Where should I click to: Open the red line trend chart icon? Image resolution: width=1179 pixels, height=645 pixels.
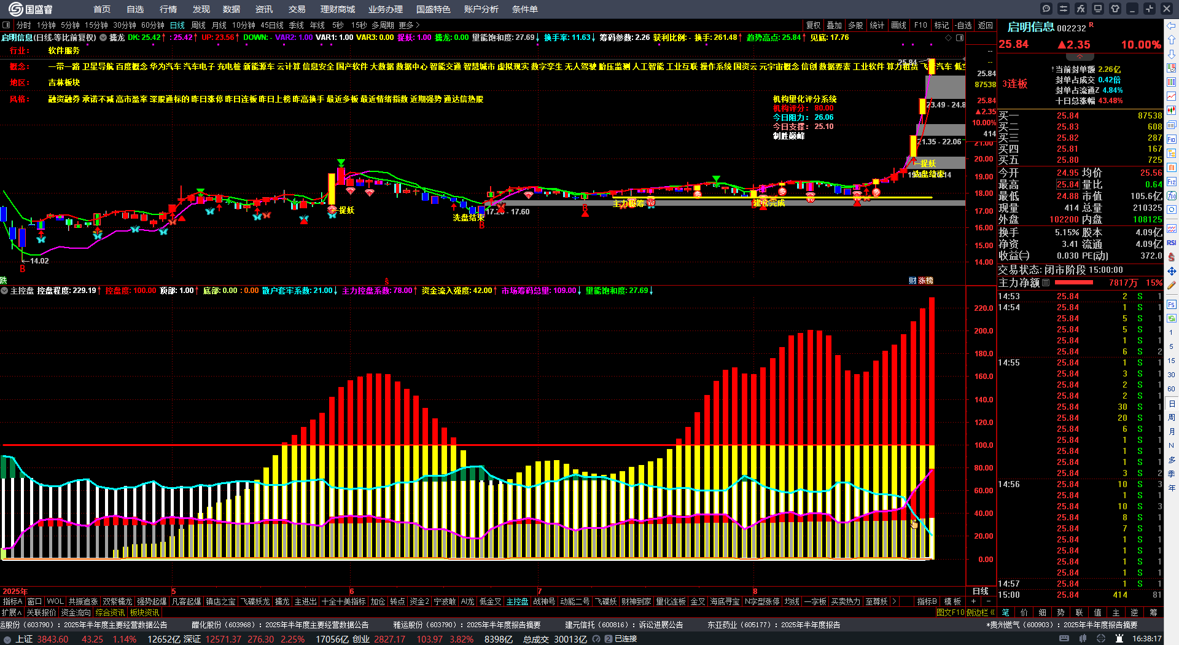[x=1172, y=96]
